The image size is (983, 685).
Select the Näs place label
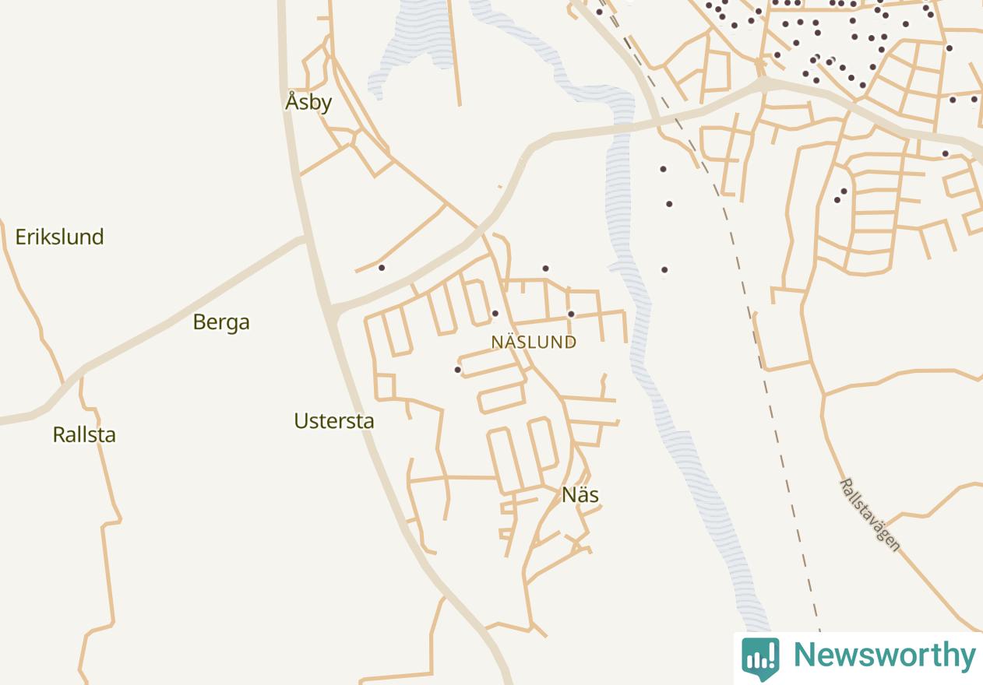pyautogui.click(x=580, y=495)
